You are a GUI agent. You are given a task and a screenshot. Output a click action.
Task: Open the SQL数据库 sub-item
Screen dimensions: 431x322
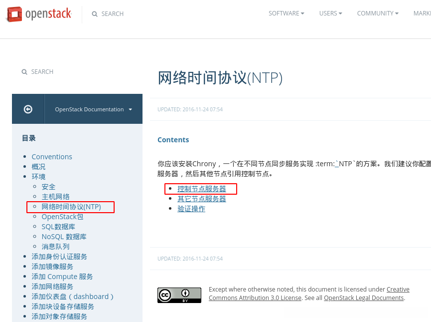point(58,227)
